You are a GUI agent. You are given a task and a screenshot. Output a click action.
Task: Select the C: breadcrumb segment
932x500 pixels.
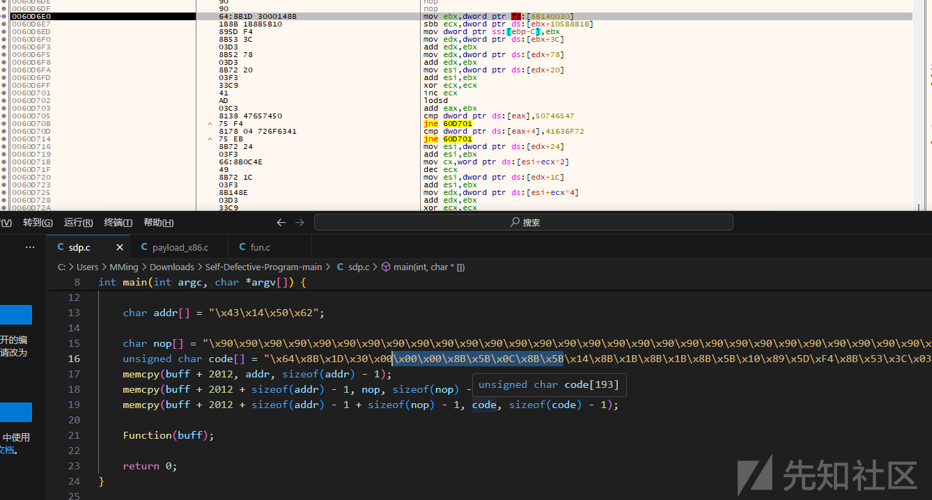61,267
